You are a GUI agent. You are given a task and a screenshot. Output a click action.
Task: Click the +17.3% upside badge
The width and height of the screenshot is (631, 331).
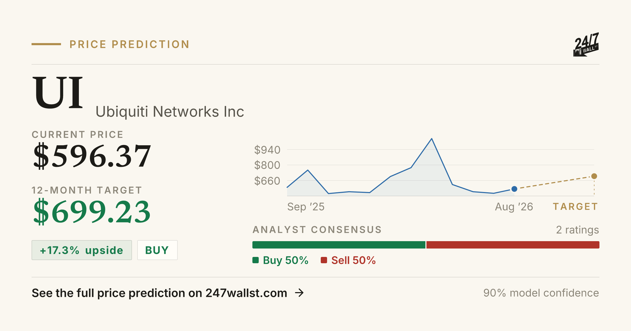(82, 250)
